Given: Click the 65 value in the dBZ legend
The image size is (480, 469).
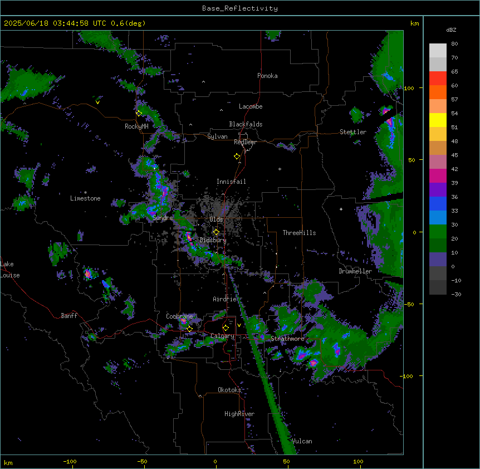Looking at the screenshot, I should click(454, 72).
